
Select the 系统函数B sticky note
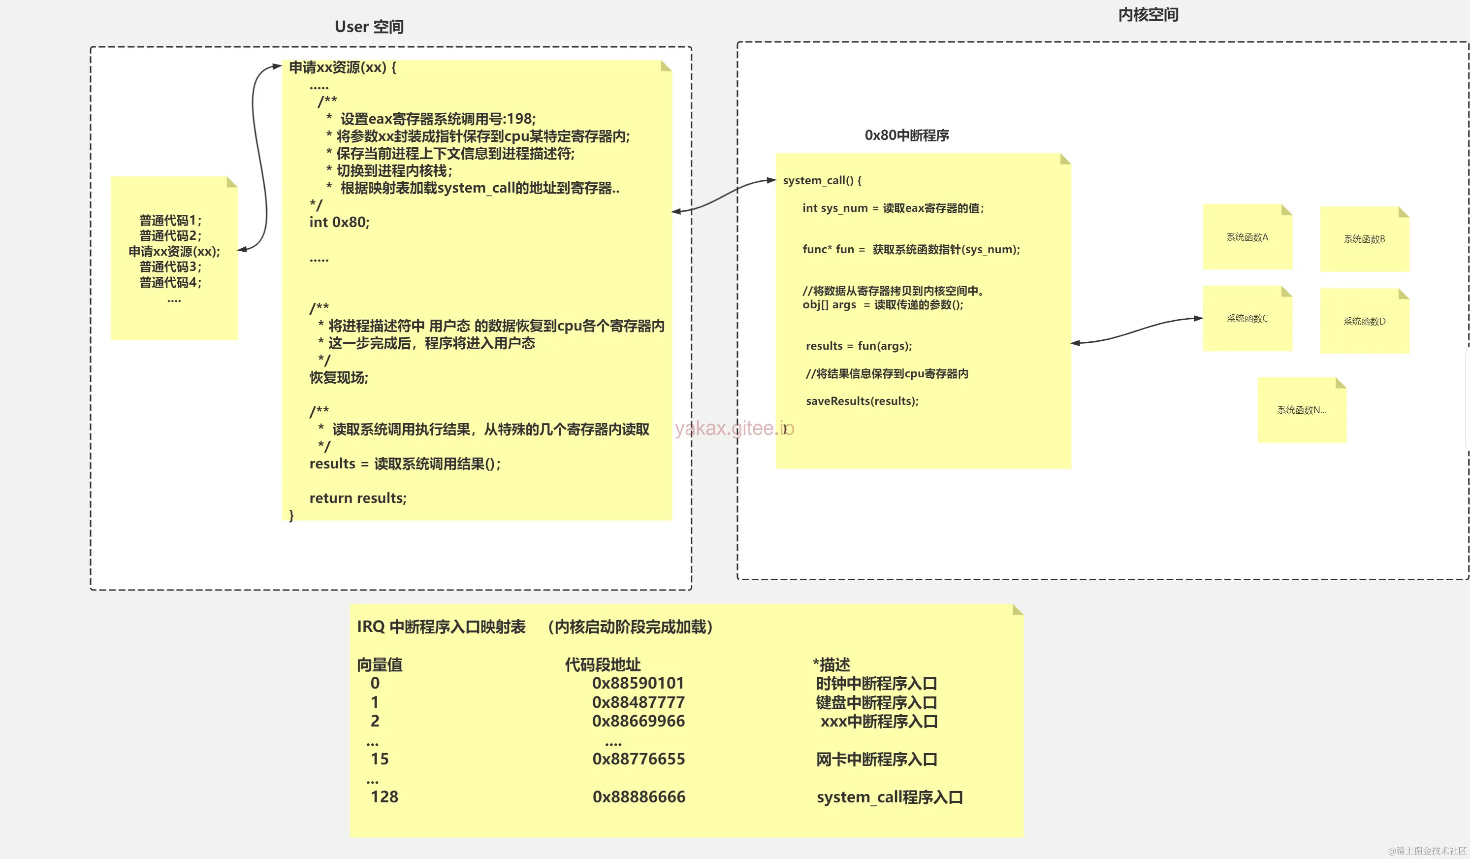click(x=1365, y=239)
